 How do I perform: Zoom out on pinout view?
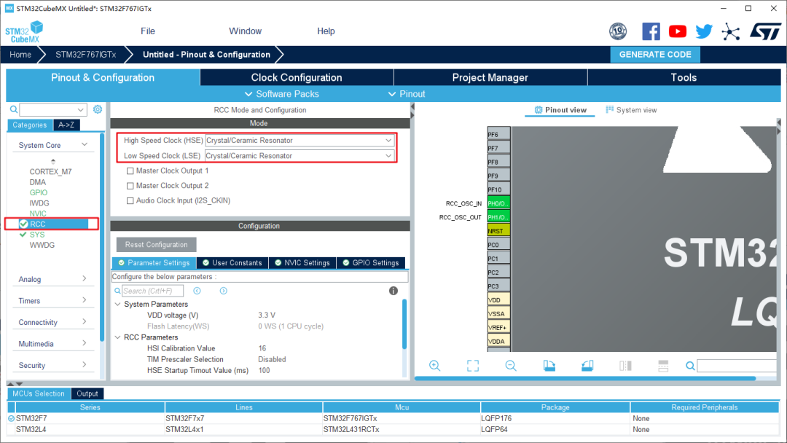(x=511, y=366)
